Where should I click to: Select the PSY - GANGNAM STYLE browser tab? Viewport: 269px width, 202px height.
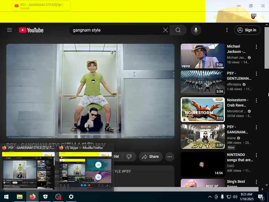[41, 6]
